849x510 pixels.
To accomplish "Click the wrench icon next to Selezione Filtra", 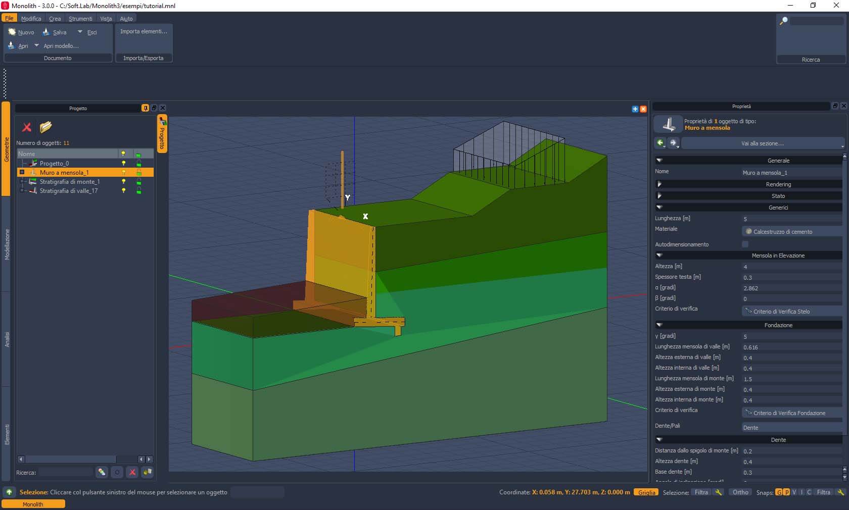I will point(718,492).
